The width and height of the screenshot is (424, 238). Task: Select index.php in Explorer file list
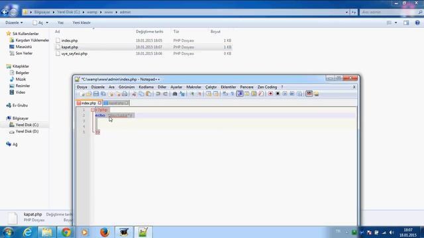tap(70, 40)
